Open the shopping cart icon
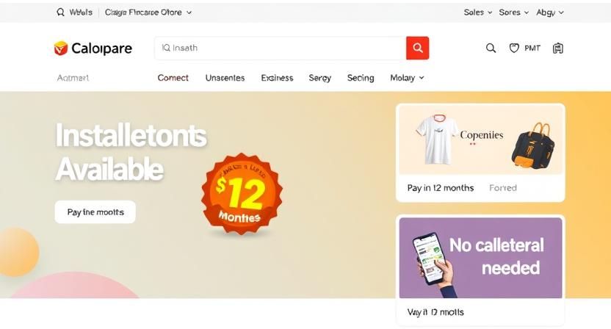Screen dimensions: 611x329 558,48
